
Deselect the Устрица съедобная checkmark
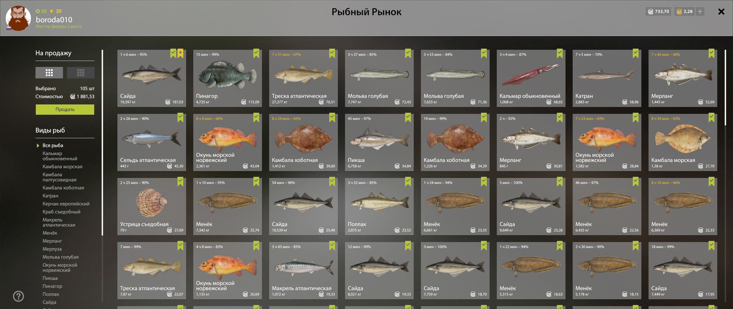coord(180,182)
